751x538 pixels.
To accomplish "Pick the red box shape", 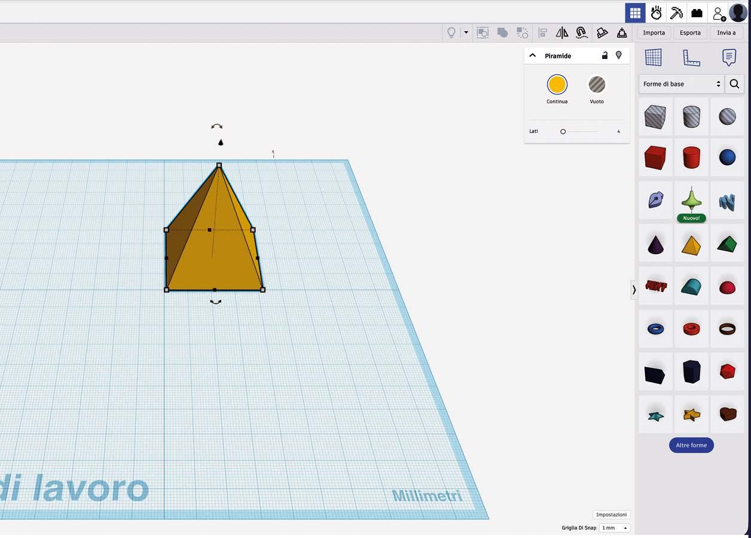I will click(x=655, y=158).
